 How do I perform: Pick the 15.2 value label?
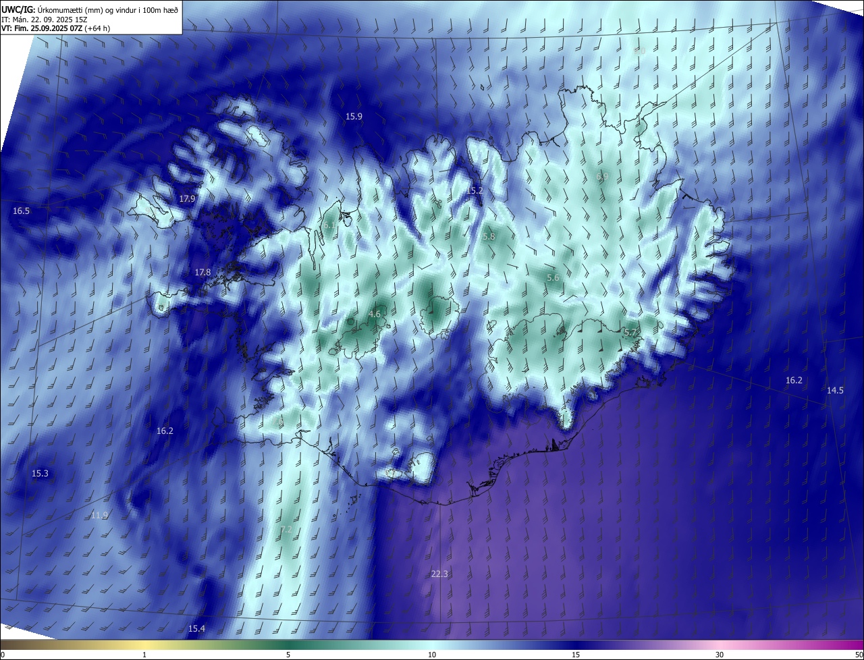click(475, 190)
